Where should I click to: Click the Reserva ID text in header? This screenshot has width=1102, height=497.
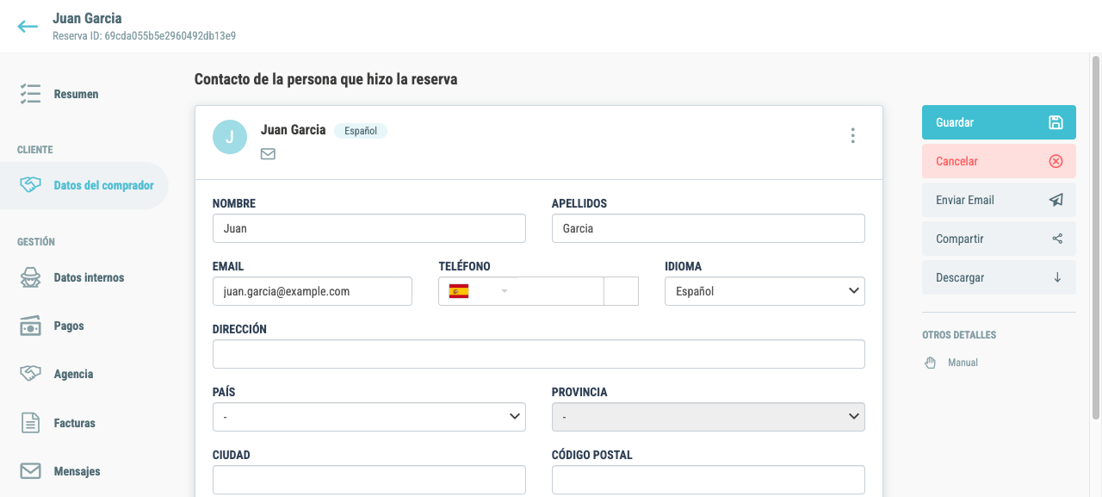144,36
